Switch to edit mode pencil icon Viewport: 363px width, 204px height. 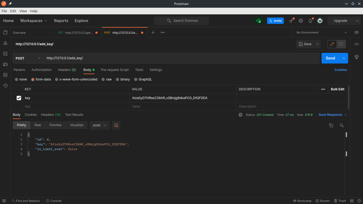pyautogui.click(x=332, y=44)
